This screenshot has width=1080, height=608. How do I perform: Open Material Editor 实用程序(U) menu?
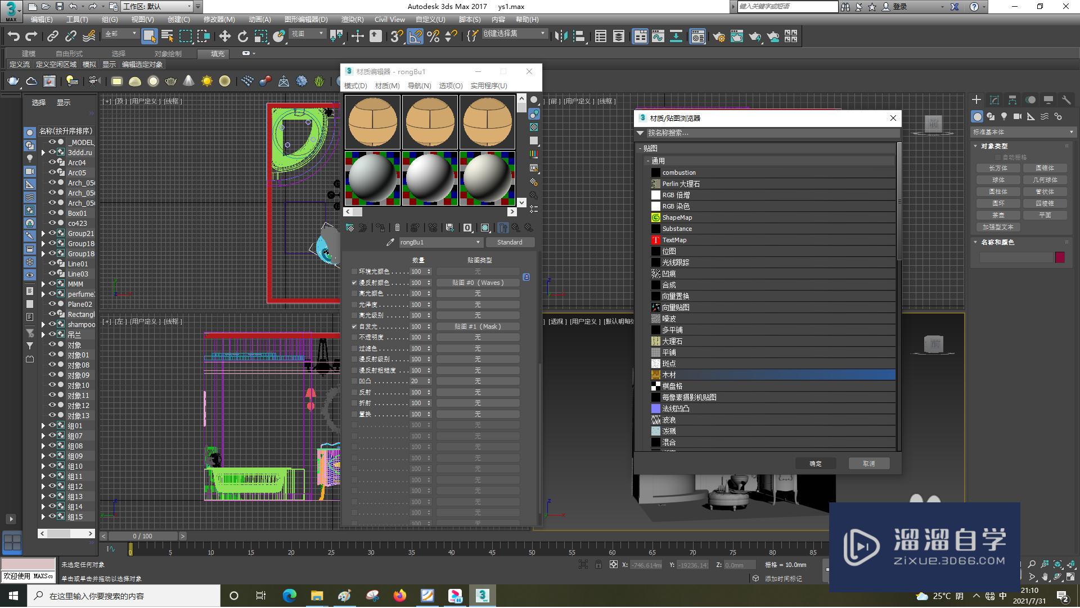489,85
